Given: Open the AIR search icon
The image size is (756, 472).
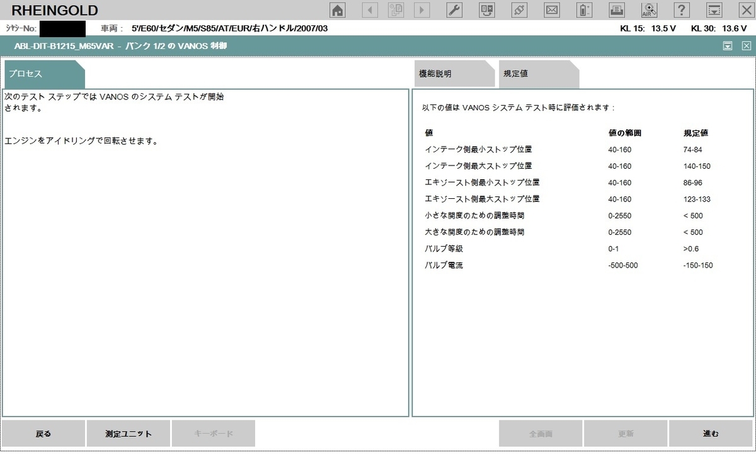Looking at the screenshot, I should 649,9.
